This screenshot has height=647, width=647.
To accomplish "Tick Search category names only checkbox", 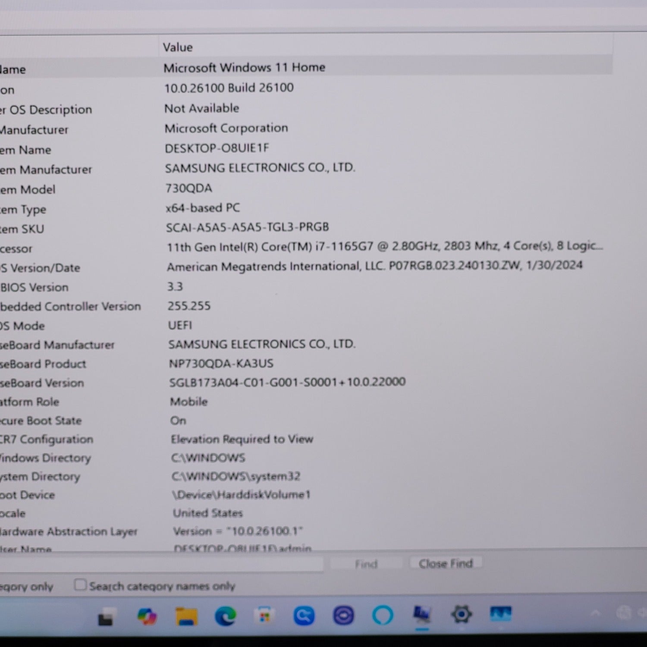I will [x=80, y=585].
